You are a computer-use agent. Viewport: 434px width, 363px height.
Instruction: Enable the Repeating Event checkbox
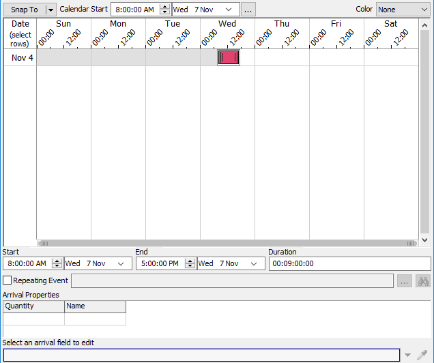pos(8,280)
